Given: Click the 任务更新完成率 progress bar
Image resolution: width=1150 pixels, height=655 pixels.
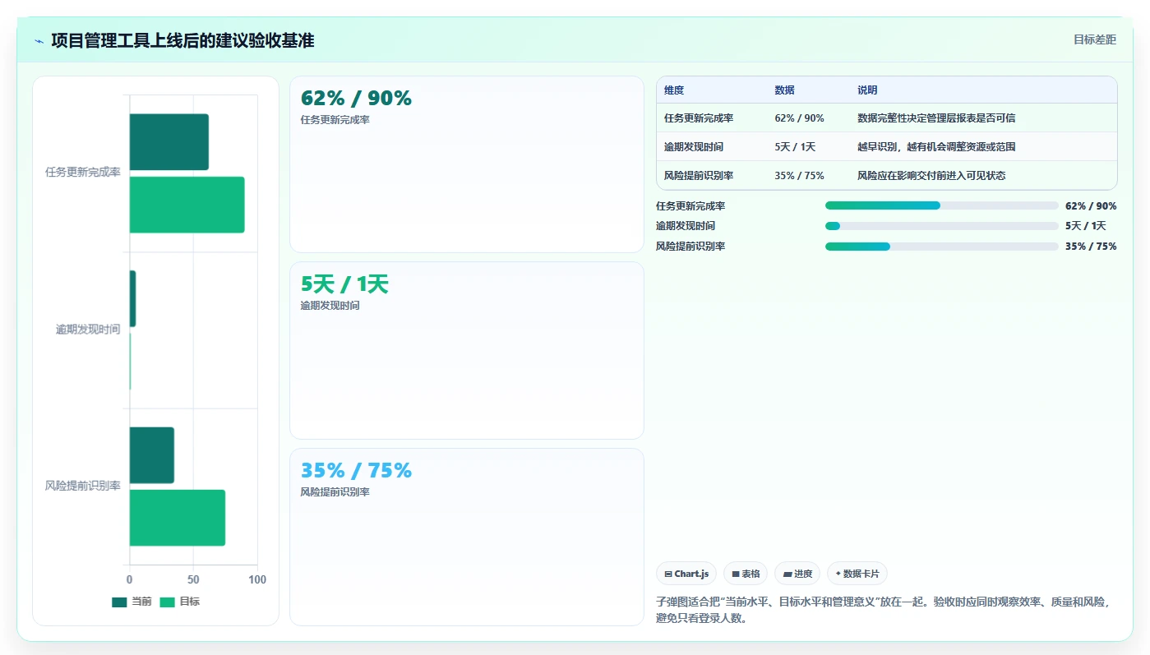Looking at the screenshot, I should [941, 205].
